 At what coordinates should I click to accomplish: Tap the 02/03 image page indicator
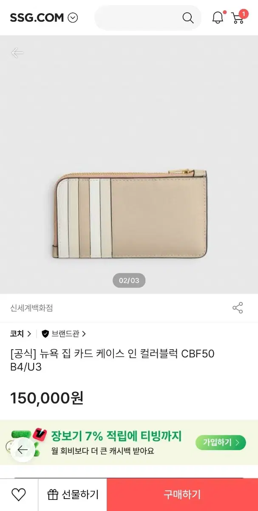click(x=129, y=281)
